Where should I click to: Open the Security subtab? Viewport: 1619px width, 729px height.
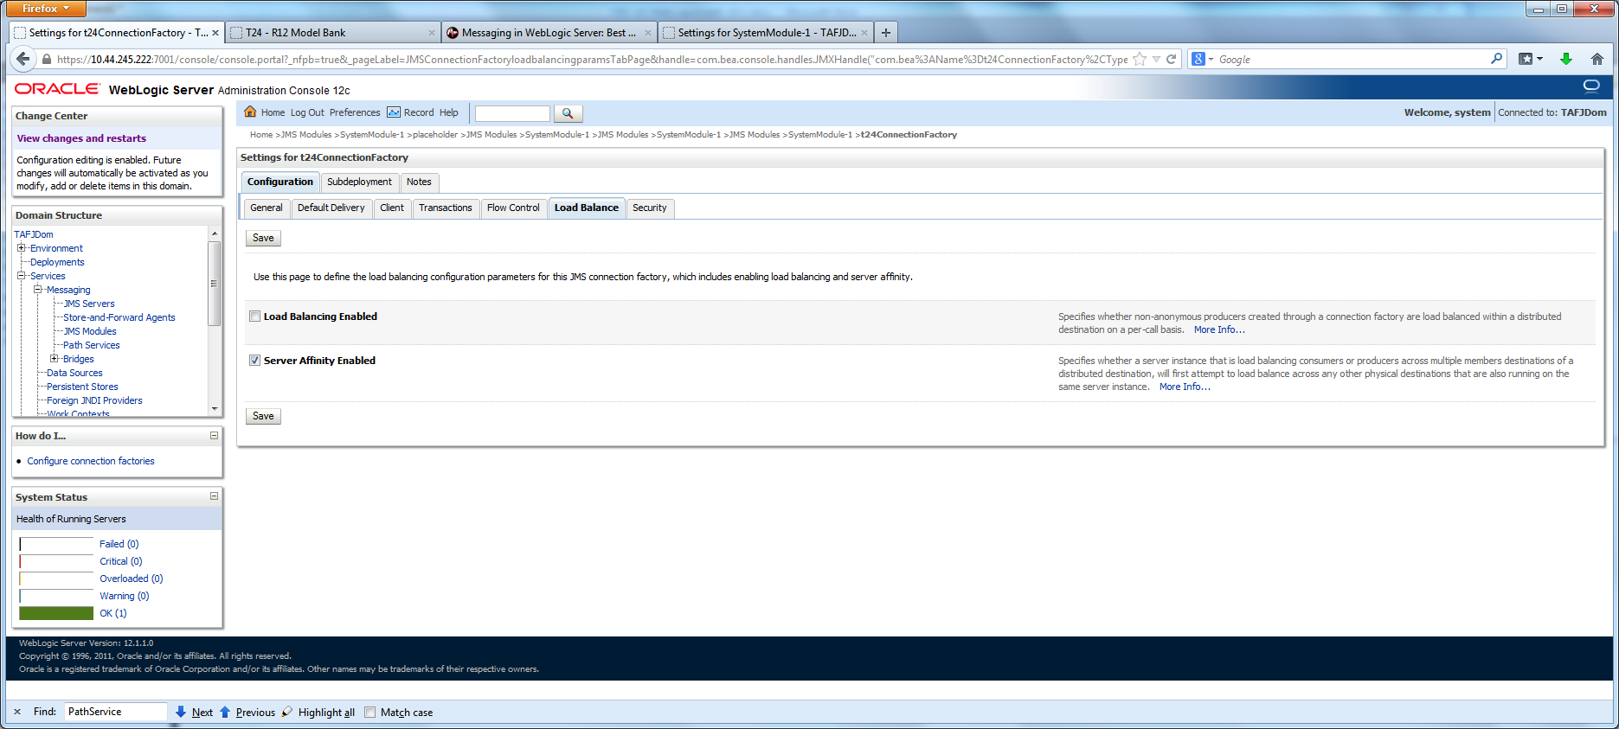point(649,208)
